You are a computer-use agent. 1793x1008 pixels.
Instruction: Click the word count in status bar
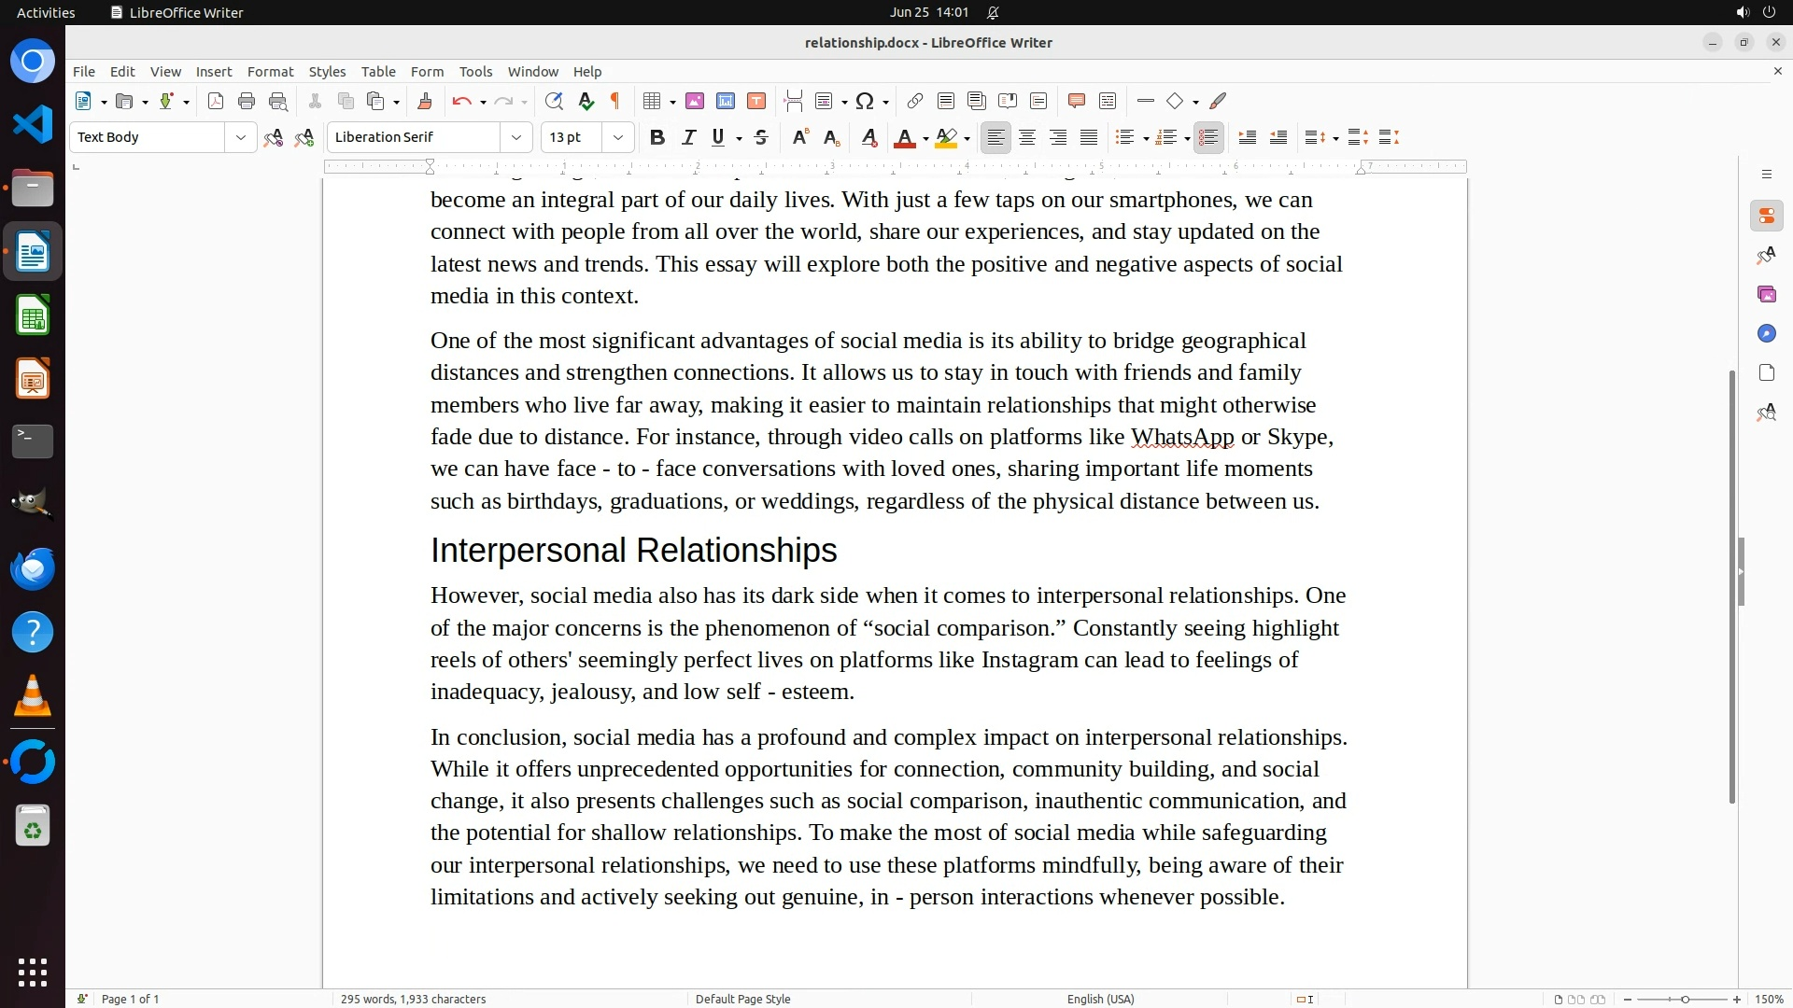click(413, 999)
